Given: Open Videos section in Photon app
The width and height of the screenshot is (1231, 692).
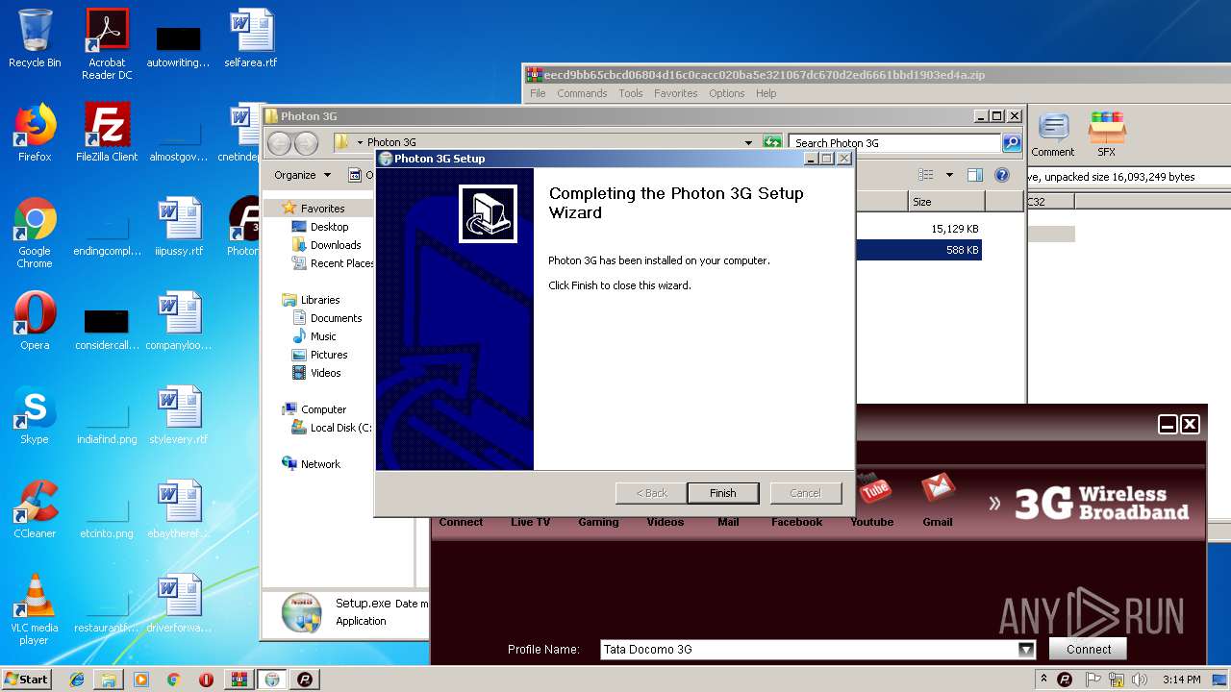Looking at the screenshot, I should (x=666, y=522).
